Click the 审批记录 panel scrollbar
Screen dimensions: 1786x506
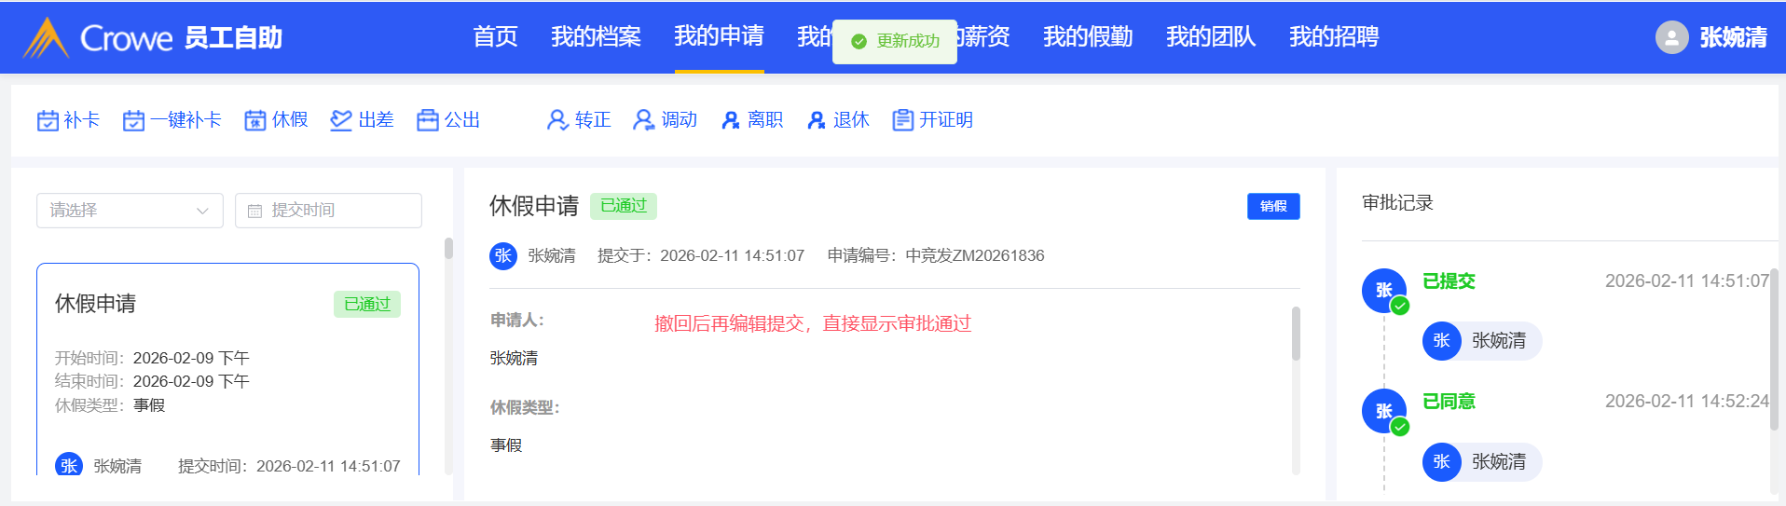(x=1774, y=349)
